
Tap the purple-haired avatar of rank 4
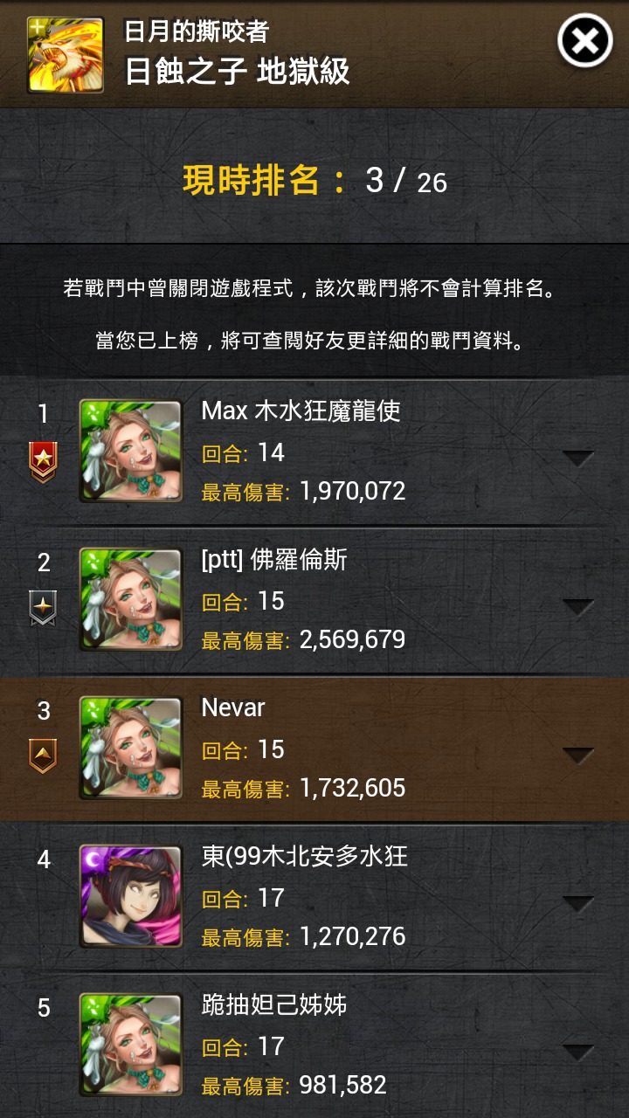[x=131, y=896]
